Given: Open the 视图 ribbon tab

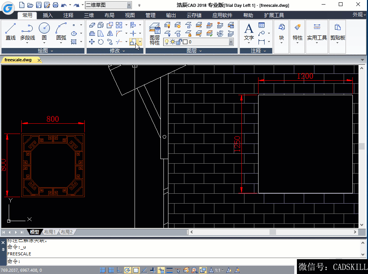Looking at the screenshot, I should pos(130,15).
